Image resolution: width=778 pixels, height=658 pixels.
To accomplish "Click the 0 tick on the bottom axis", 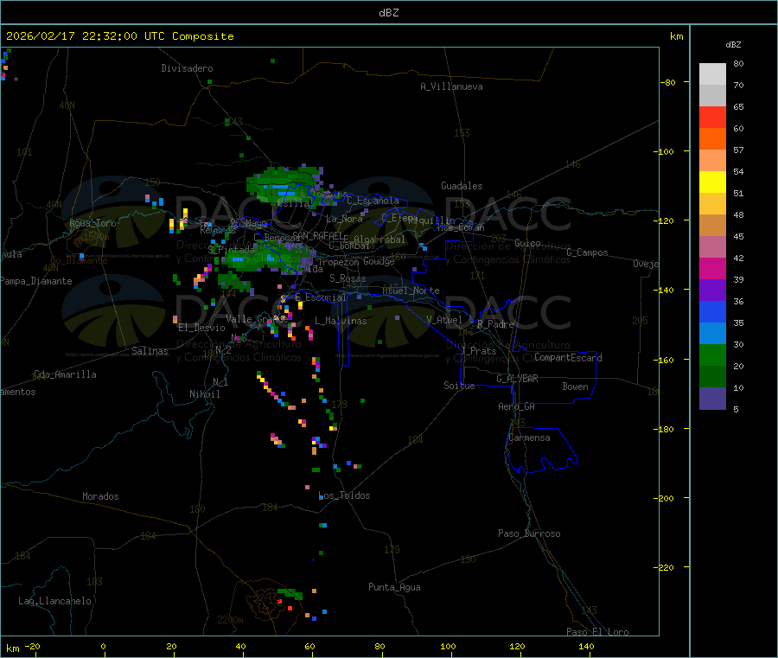I will tap(103, 646).
